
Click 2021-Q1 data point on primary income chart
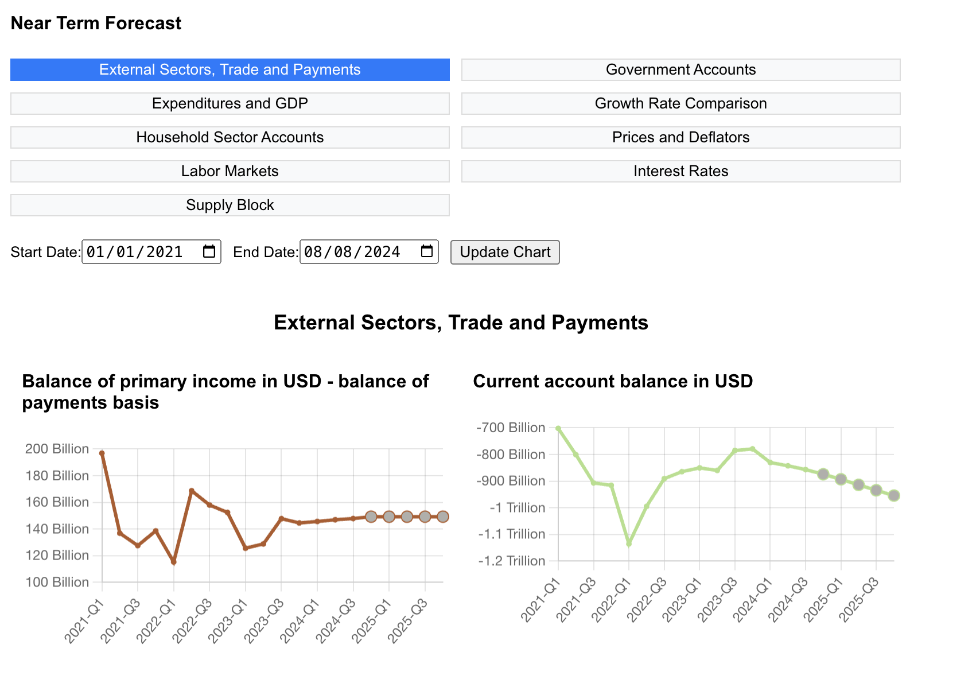(102, 453)
